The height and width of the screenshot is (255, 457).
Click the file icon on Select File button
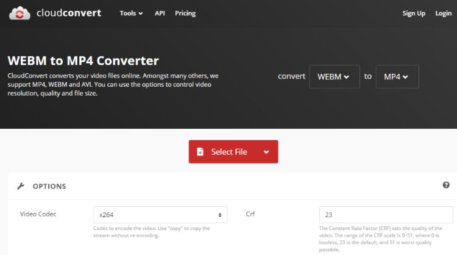point(200,152)
